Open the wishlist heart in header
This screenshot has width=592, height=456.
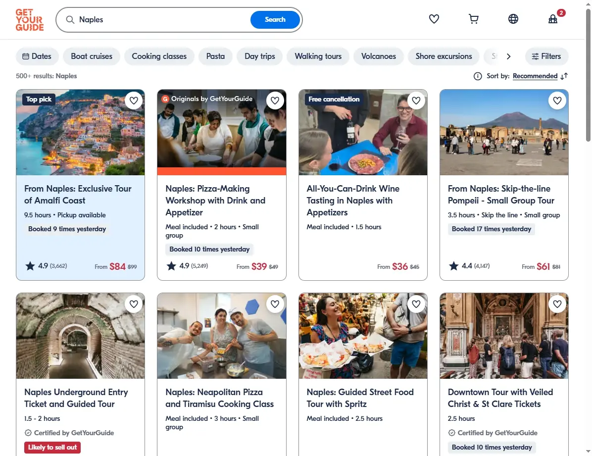coord(434,19)
